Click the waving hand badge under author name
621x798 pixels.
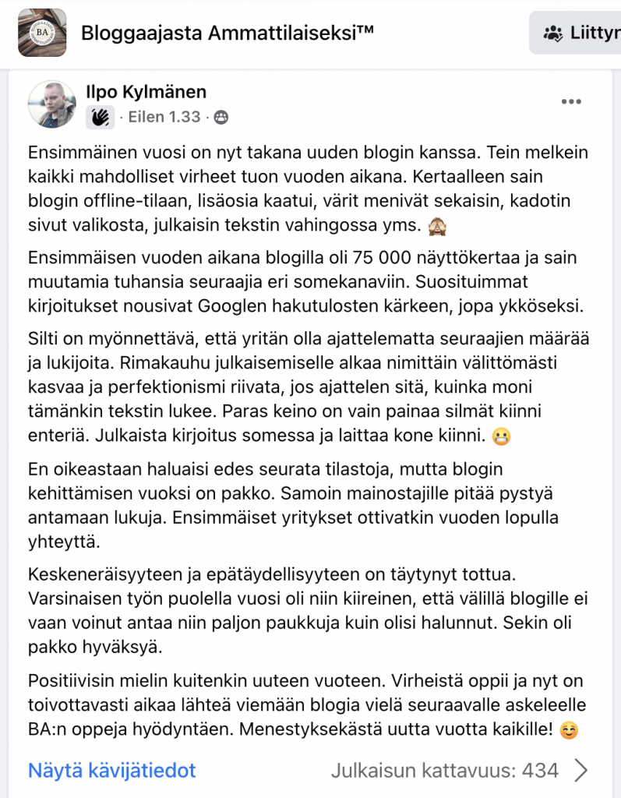(100, 118)
